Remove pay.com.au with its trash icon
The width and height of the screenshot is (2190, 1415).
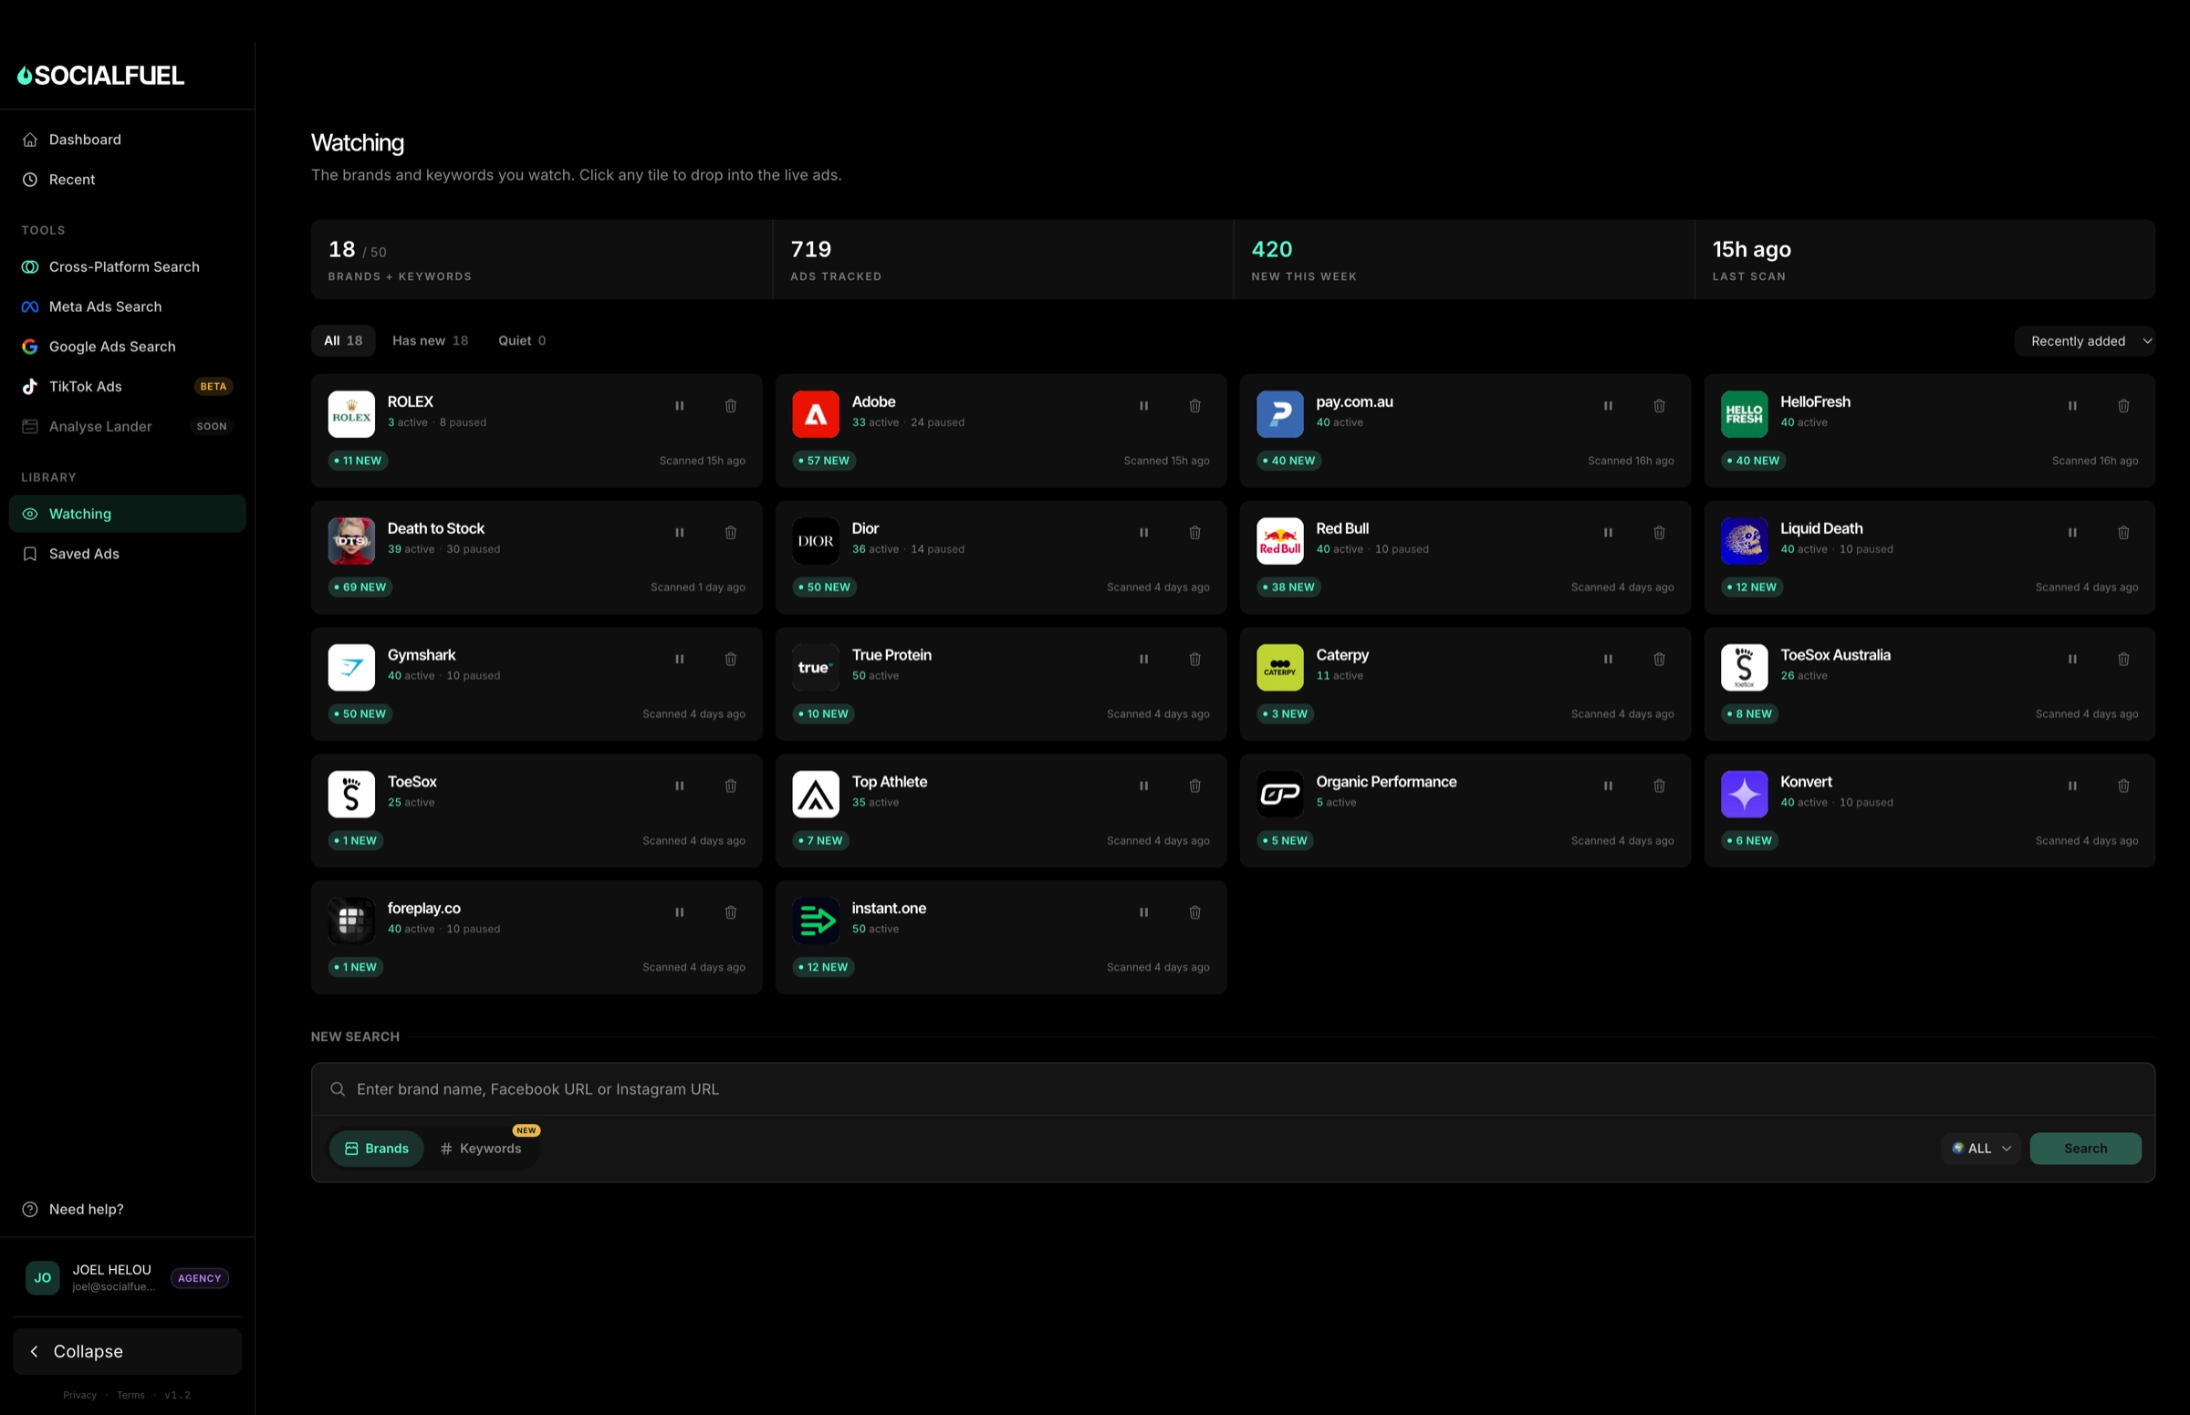pyautogui.click(x=1659, y=406)
